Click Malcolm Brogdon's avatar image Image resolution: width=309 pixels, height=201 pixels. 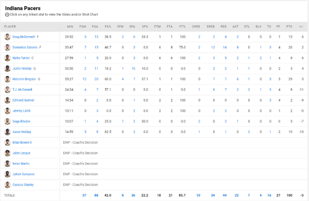click(8, 79)
